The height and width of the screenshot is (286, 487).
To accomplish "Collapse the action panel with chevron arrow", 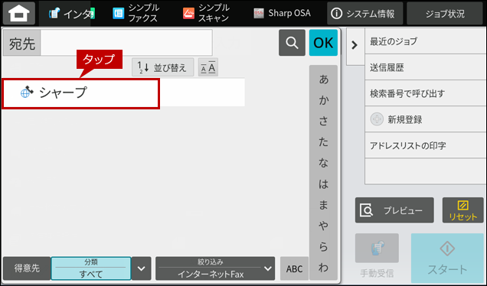I will 355,45.
